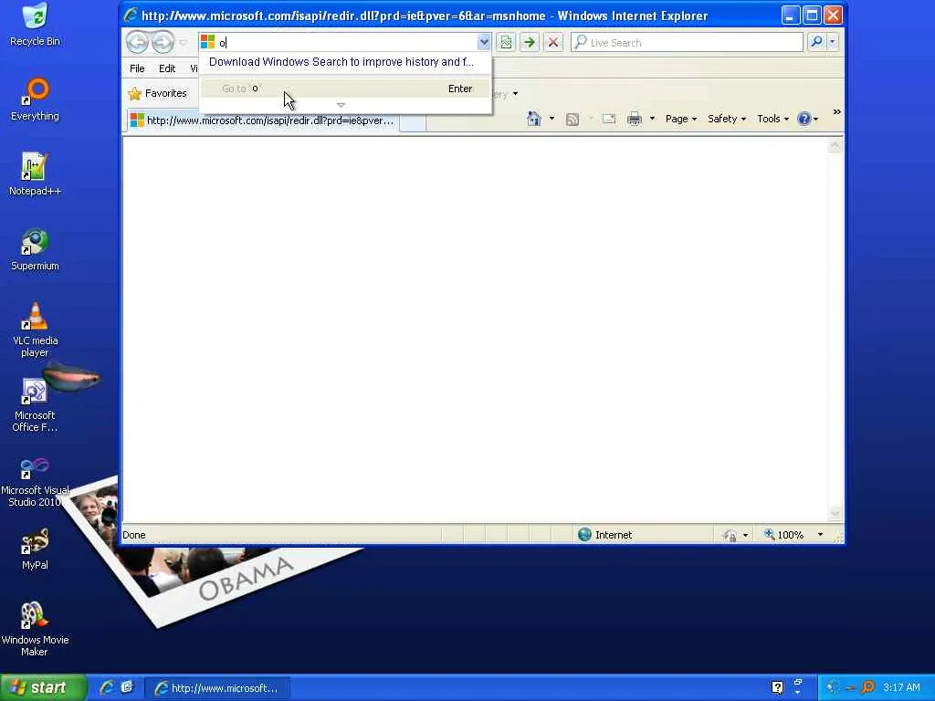Open the zoom level dropdown arrow
This screenshot has height=701, width=935.
(820, 535)
